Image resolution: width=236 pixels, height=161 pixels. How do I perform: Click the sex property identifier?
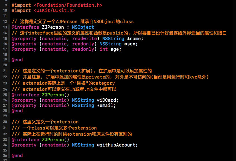[x=132, y=44]
